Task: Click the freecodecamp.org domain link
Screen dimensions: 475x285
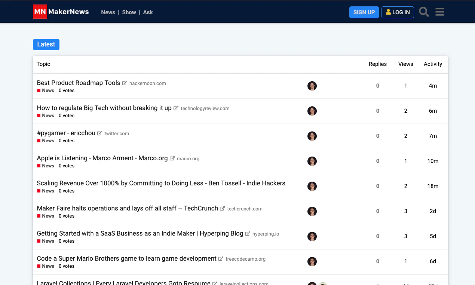Action: pos(245,259)
